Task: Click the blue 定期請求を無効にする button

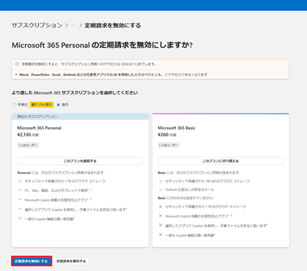Action: pyautogui.click(x=32, y=261)
